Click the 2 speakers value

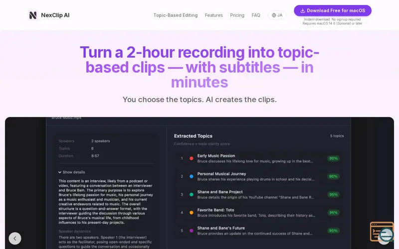click(101, 141)
